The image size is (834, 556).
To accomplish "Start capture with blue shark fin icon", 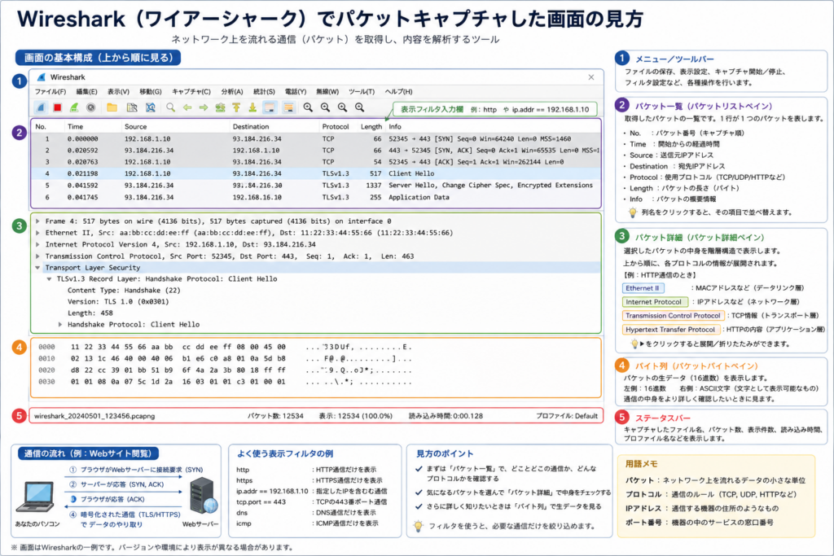I will pyautogui.click(x=41, y=107).
